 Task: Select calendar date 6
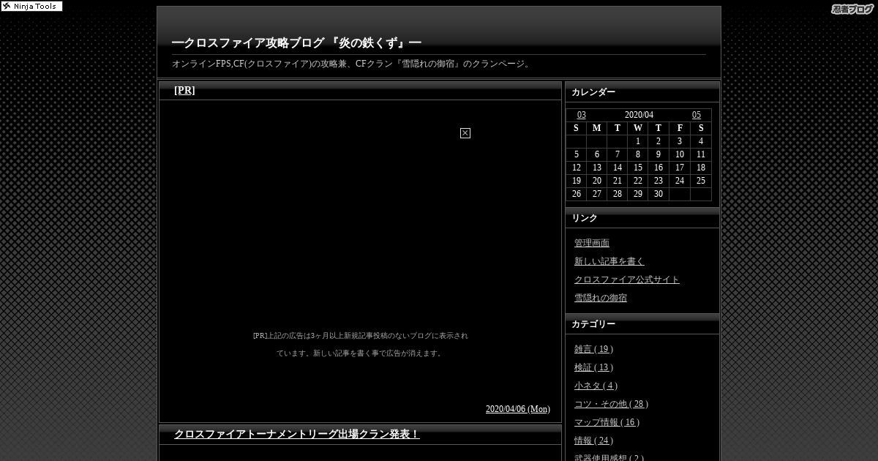[x=596, y=154]
